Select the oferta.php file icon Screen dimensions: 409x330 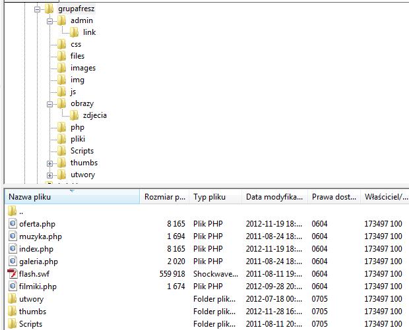tap(13, 224)
